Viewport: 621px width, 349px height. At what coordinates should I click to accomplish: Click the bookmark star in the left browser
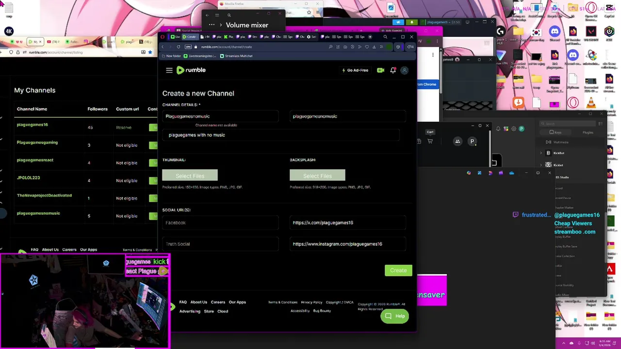coord(150,52)
